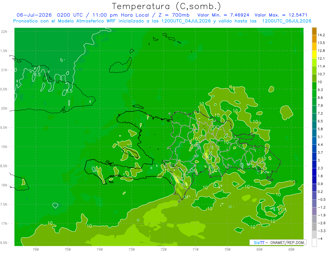Click the '9.3' colorbar value

pyautogui.click(x=320, y=90)
